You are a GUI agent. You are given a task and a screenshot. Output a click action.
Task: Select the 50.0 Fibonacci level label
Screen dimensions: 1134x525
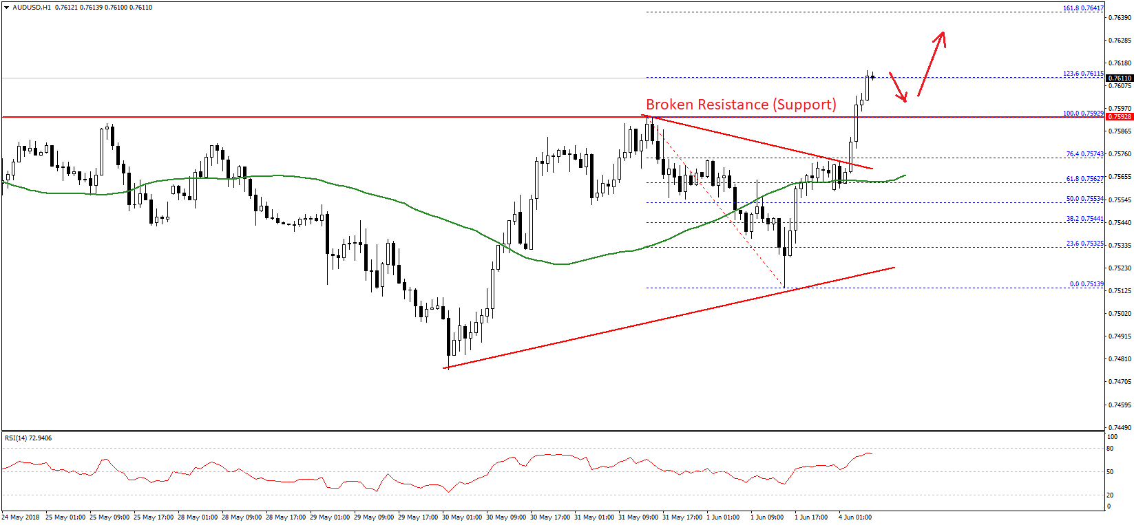pos(1084,199)
